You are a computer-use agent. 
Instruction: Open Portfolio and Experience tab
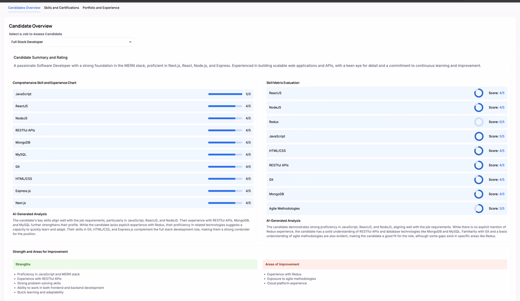click(x=101, y=8)
